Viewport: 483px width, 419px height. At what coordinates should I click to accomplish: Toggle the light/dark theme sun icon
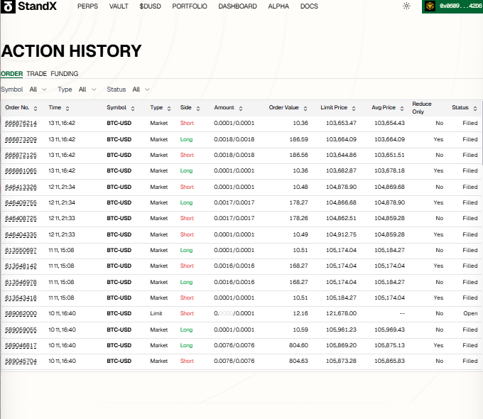406,6
